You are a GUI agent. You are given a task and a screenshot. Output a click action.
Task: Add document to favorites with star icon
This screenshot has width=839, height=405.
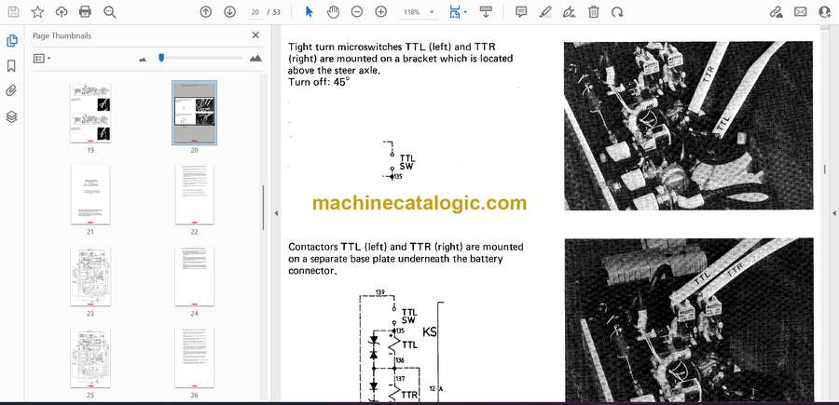(37, 12)
